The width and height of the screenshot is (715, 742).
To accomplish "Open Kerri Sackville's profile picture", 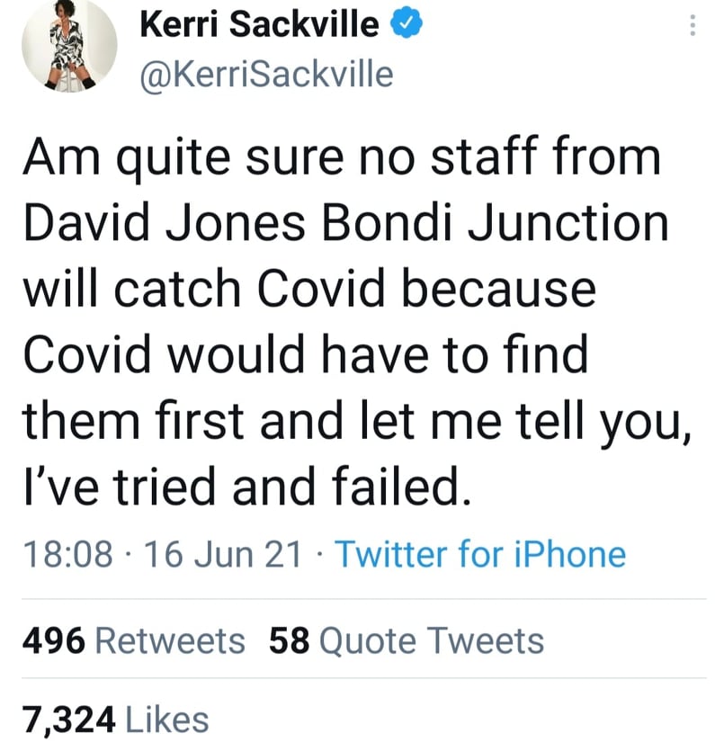I will coord(68,46).
